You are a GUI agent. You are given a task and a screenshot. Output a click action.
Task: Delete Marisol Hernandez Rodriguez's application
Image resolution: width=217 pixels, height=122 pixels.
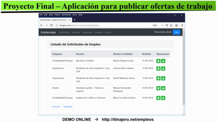click(x=158, y=88)
